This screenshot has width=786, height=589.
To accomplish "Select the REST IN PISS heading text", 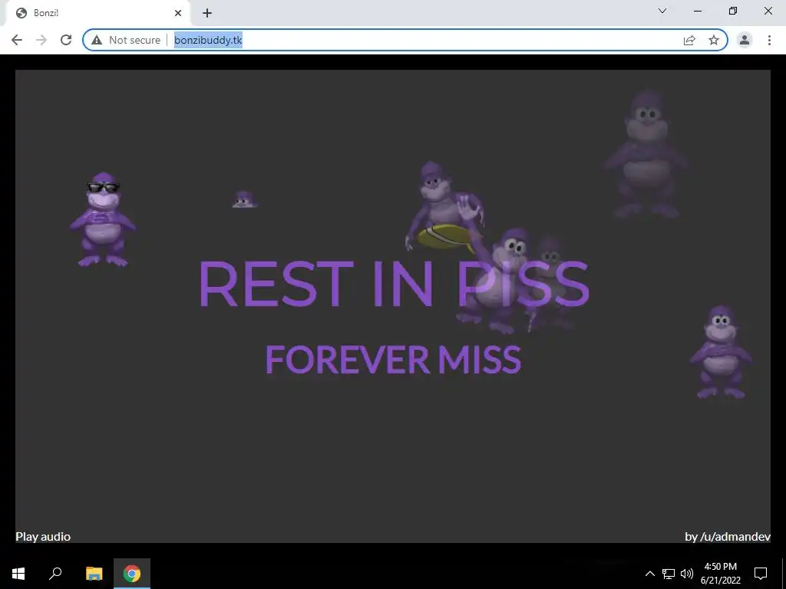I will tap(394, 284).
